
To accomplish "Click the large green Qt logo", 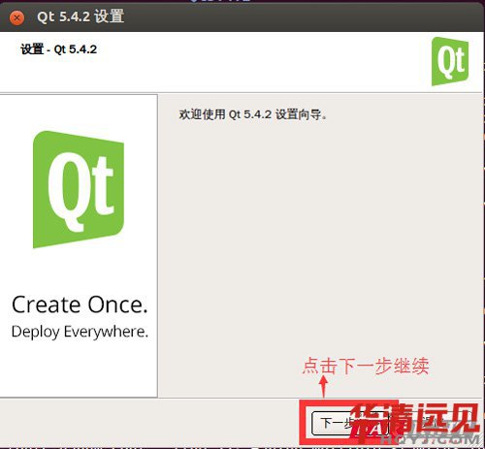I will [79, 189].
